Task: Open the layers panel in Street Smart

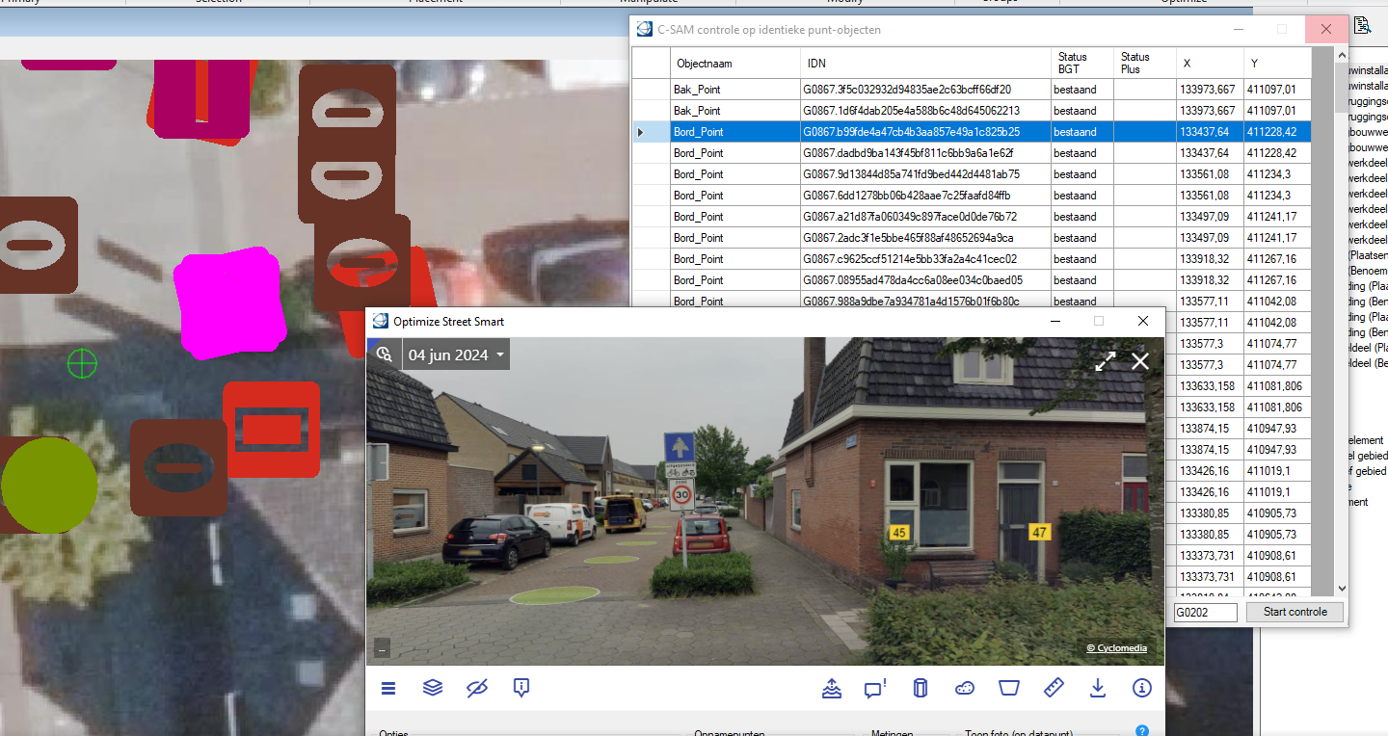Action: [432, 688]
